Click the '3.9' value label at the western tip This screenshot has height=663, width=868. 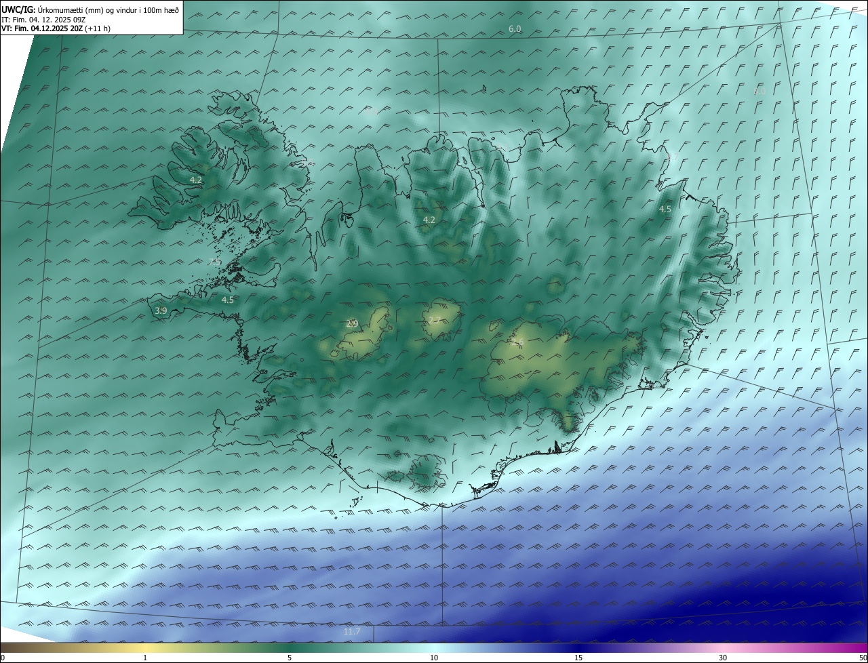pyautogui.click(x=161, y=310)
